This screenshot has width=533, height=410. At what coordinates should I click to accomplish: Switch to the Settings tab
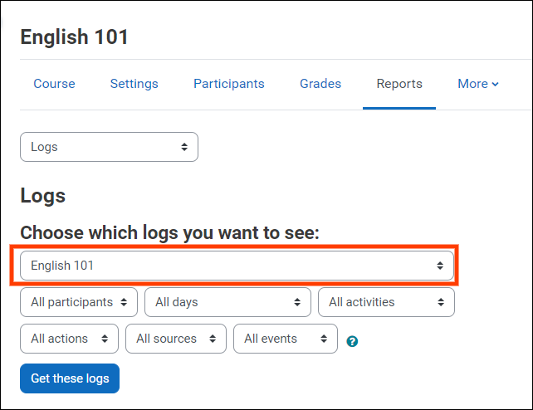[x=134, y=84]
